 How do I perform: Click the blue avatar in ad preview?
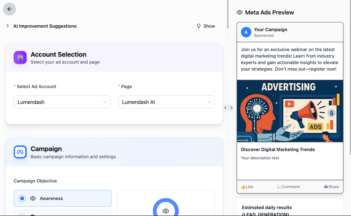click(246, 32)
